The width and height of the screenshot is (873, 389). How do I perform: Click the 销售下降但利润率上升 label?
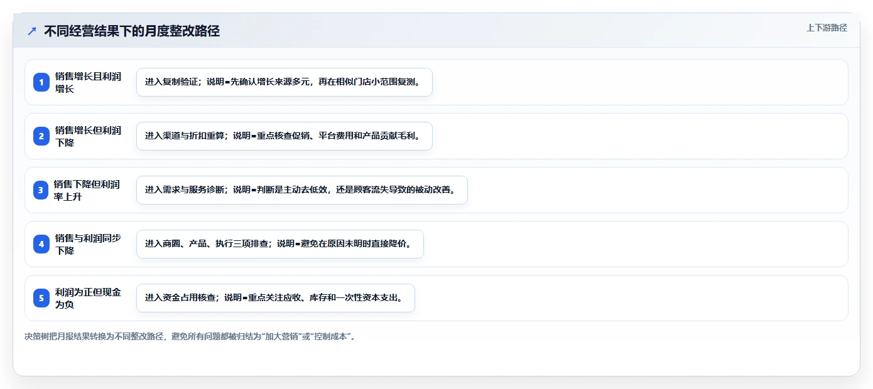tap(88, 190)
